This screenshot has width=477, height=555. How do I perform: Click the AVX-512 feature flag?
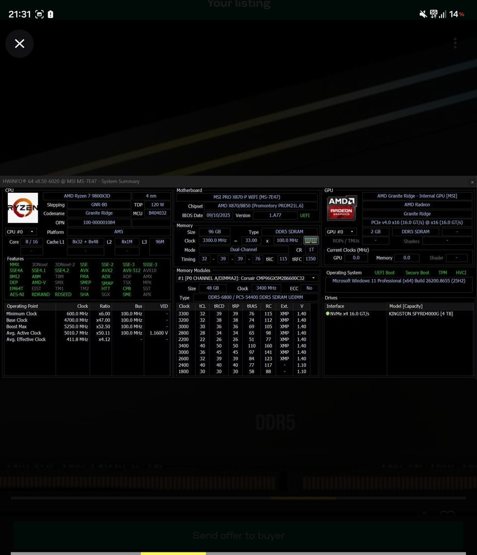[132, 270]
